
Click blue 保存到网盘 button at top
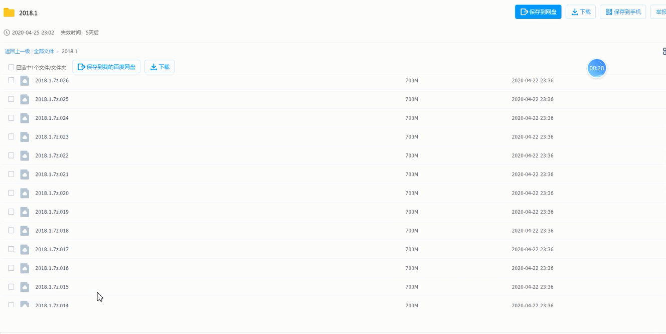click(x=538, y=12)
